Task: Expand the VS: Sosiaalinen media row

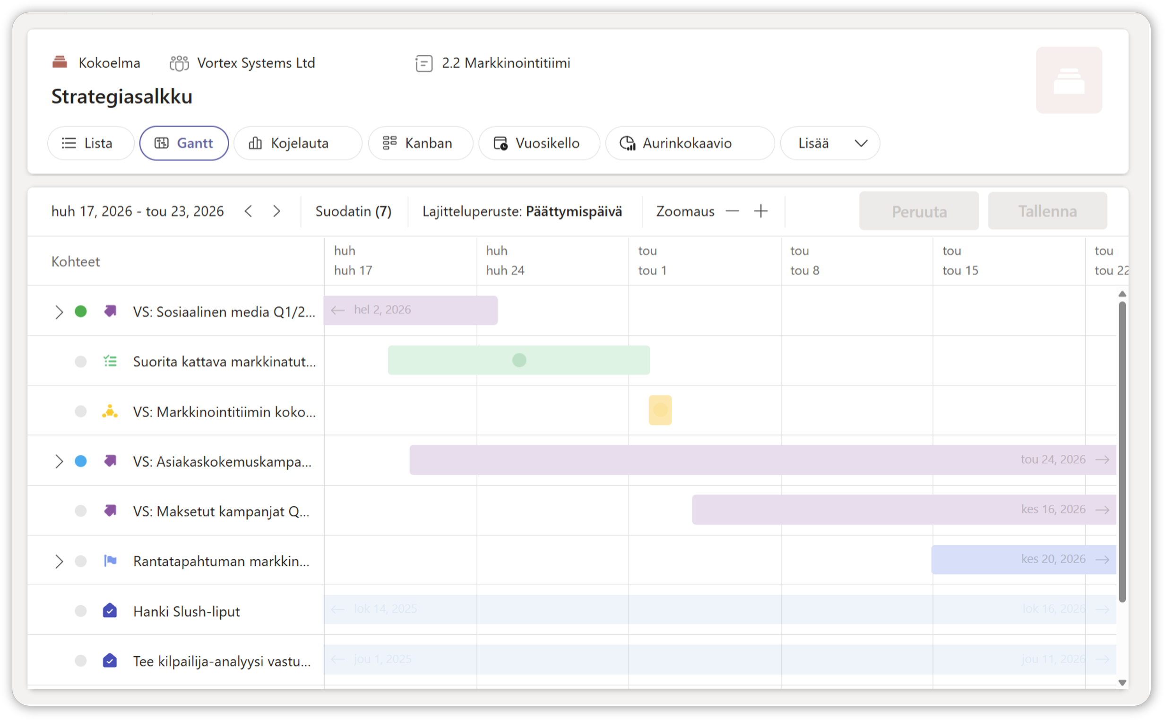Action: [59, 312]
